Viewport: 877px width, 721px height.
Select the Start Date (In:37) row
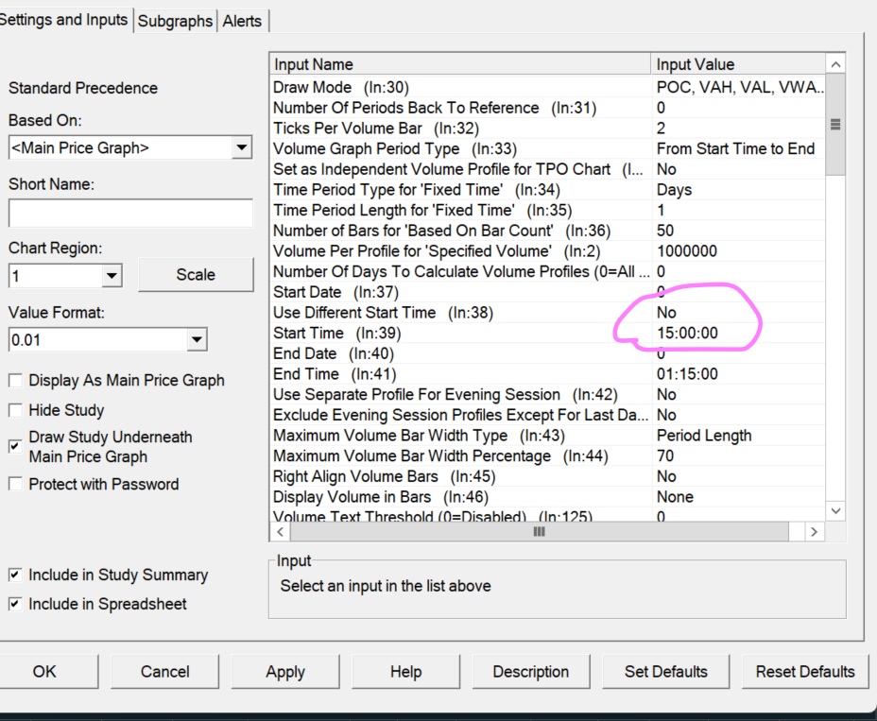[x=547, y=292]
